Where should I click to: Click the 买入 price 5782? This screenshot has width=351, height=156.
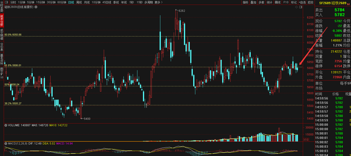tap(340, 15)
